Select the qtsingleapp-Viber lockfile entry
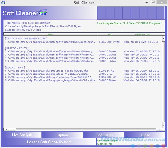 click(x=50, y=80)
